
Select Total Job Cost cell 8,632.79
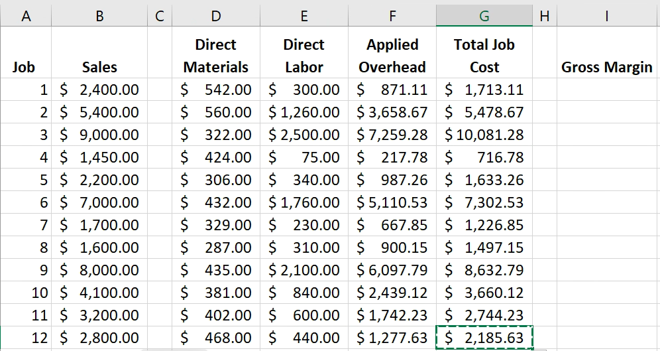pos(484,269)
